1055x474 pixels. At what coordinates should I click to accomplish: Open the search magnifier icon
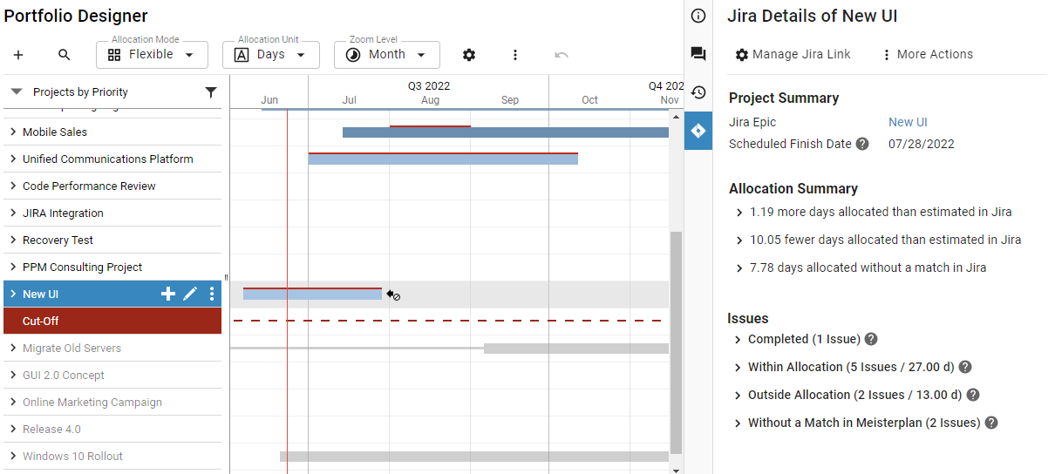click(x=64, y=55)
